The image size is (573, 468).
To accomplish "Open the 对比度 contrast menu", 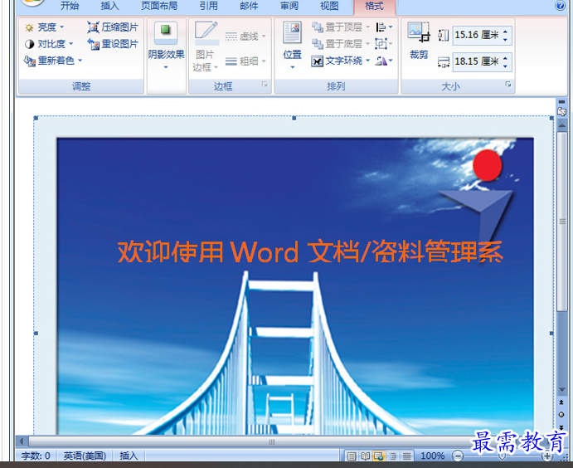I will click(x=49, y=44).
